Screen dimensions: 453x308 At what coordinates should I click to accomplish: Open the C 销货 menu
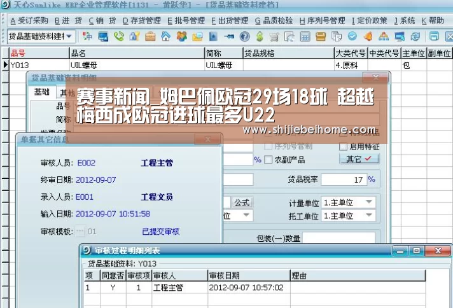click(102, 21)
